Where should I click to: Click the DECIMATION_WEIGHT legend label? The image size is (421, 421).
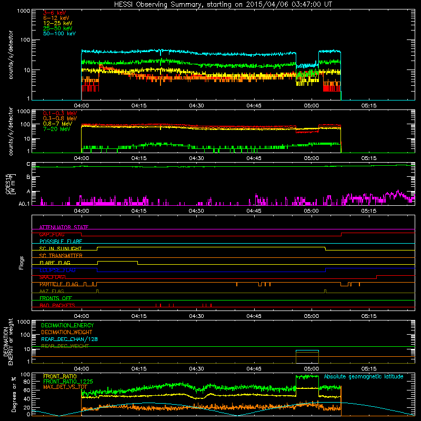67,332
